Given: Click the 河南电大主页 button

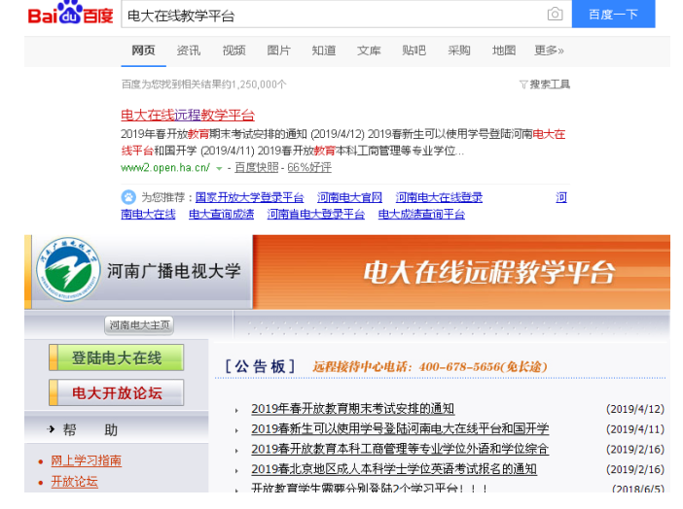Looking at the screenshot, I should click(139, 325).
